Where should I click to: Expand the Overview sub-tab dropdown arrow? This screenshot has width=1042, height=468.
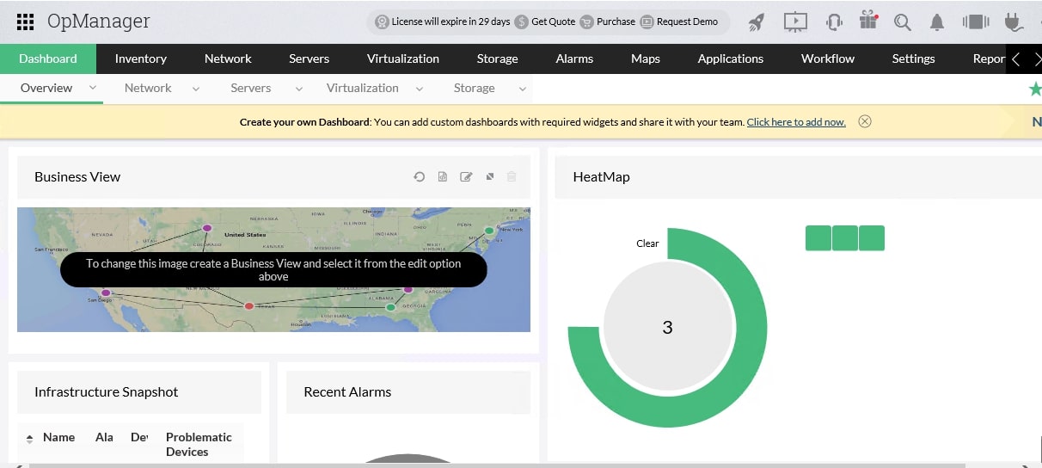point(93,88)
